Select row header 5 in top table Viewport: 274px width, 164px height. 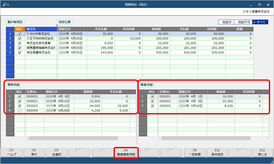10,53
